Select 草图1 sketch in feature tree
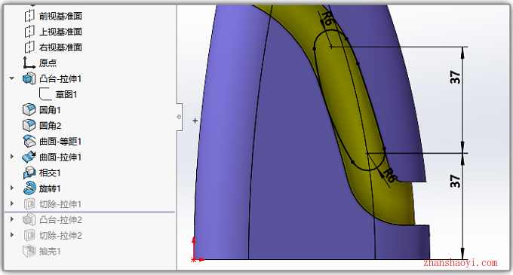This screenshot has height=275, width=513. pyautogui.click(x=66, y=94)
